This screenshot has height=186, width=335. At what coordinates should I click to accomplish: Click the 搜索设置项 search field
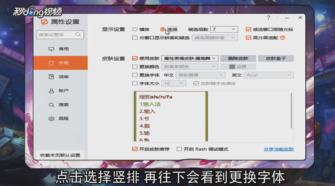pos(60,35)
